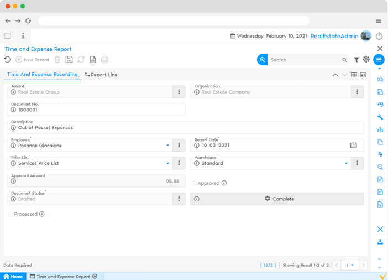Image resolution: width=388 pixels, height=280 pixels.
Task: Toggle the Processed checkbox
Action: click(x=11, y=214)
